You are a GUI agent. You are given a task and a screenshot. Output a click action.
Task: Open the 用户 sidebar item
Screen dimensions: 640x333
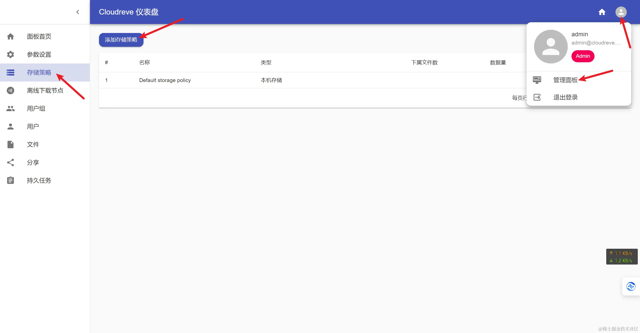point(33,126)
